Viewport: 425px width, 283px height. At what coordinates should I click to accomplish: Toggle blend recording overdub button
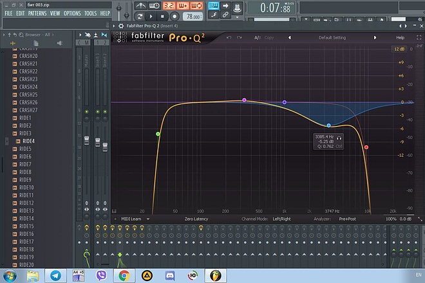click(x=182, y=6)
